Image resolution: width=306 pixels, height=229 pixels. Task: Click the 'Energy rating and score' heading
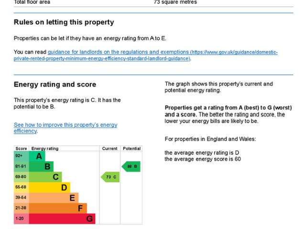coord(55,85)
